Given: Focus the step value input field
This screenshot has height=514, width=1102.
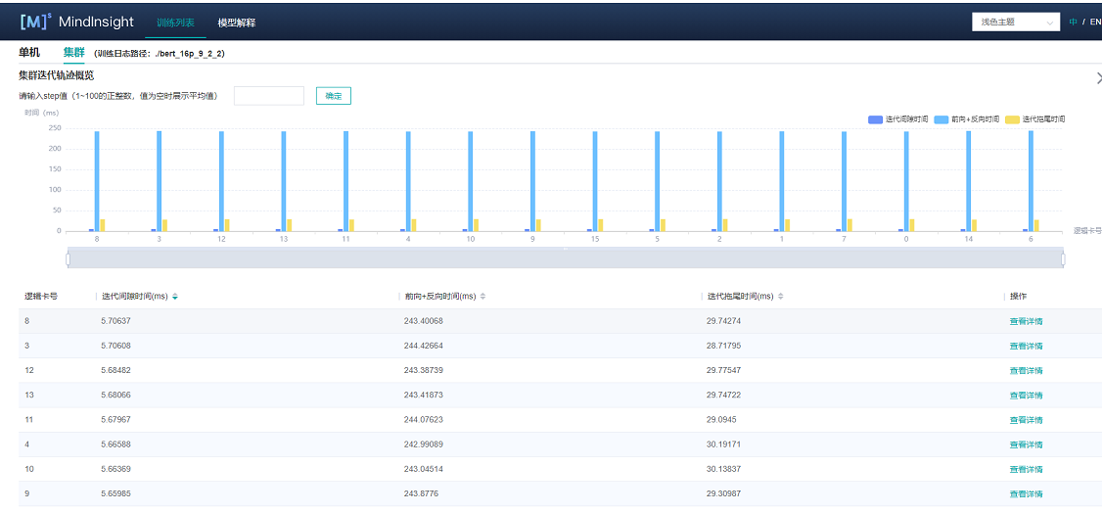Looking at the screenshot, I should (x=269, y=96).
